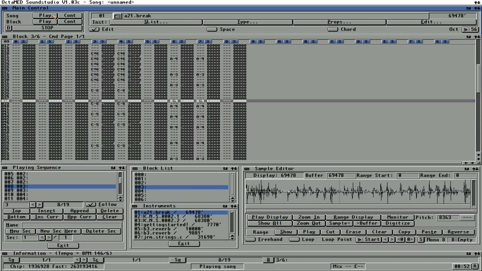Viewport: 482px width, 271px height.
Task: Click the Sc button in Information bar
Action: 96,260
